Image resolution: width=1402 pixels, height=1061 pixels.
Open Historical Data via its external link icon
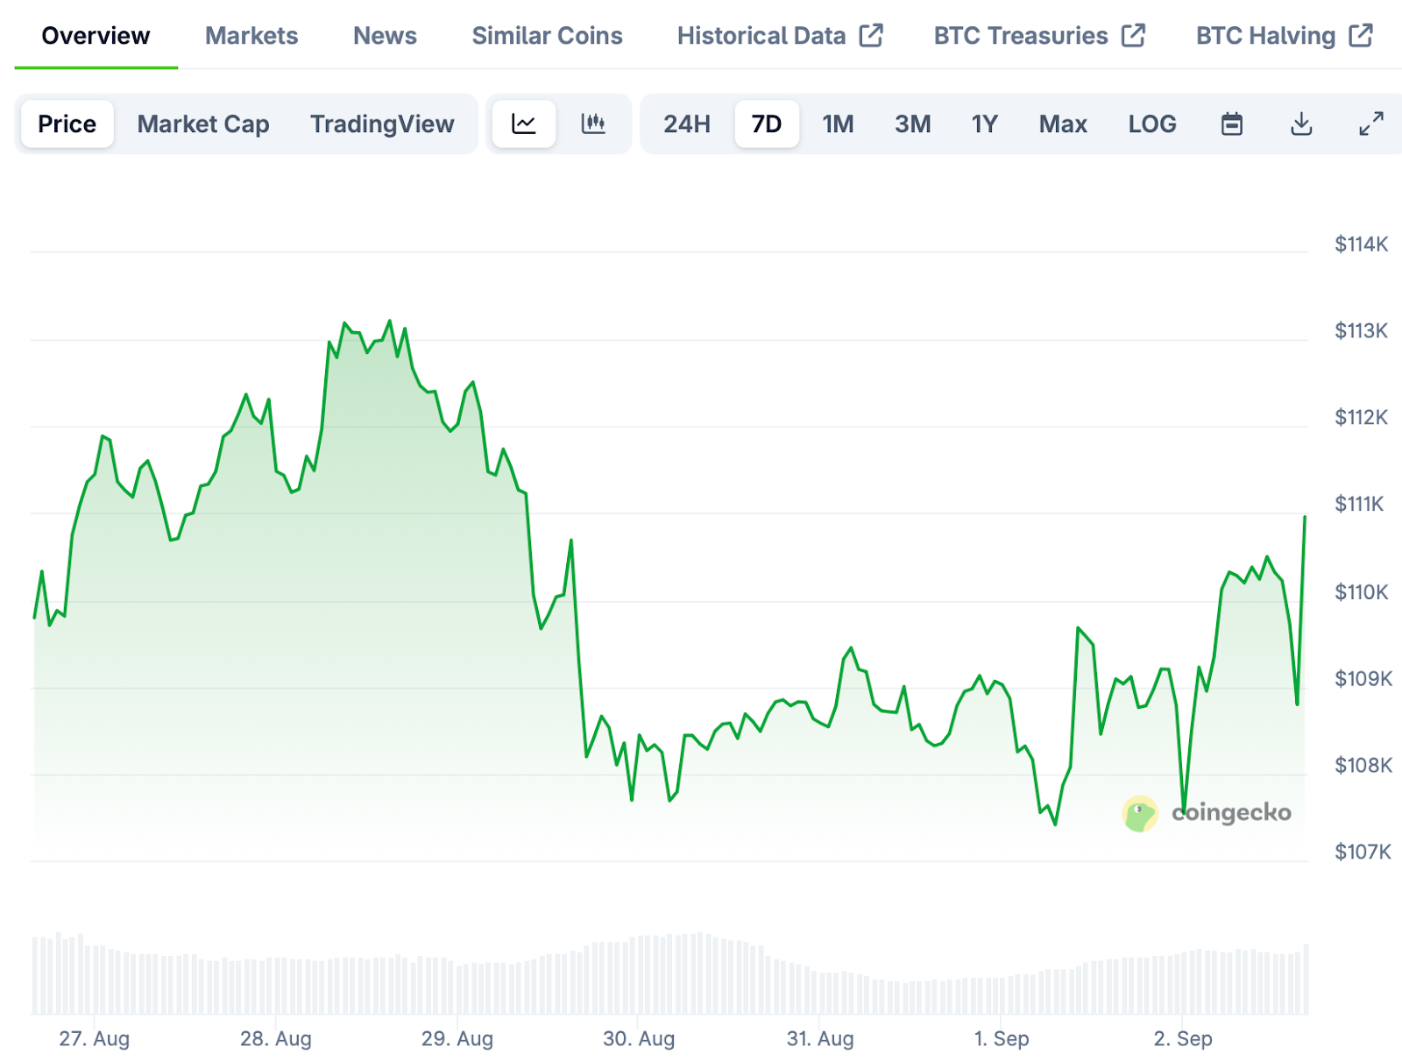click(872, 34)
